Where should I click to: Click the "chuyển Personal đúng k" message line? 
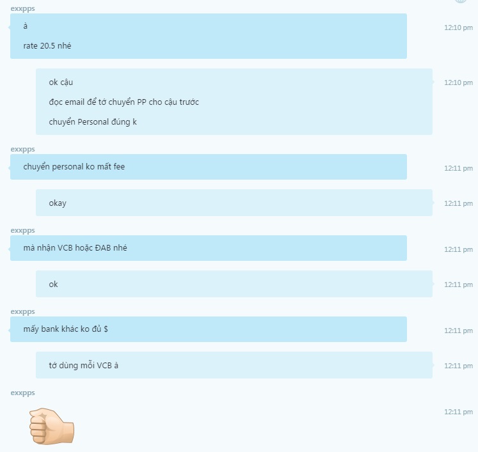[x=93, y=122]
